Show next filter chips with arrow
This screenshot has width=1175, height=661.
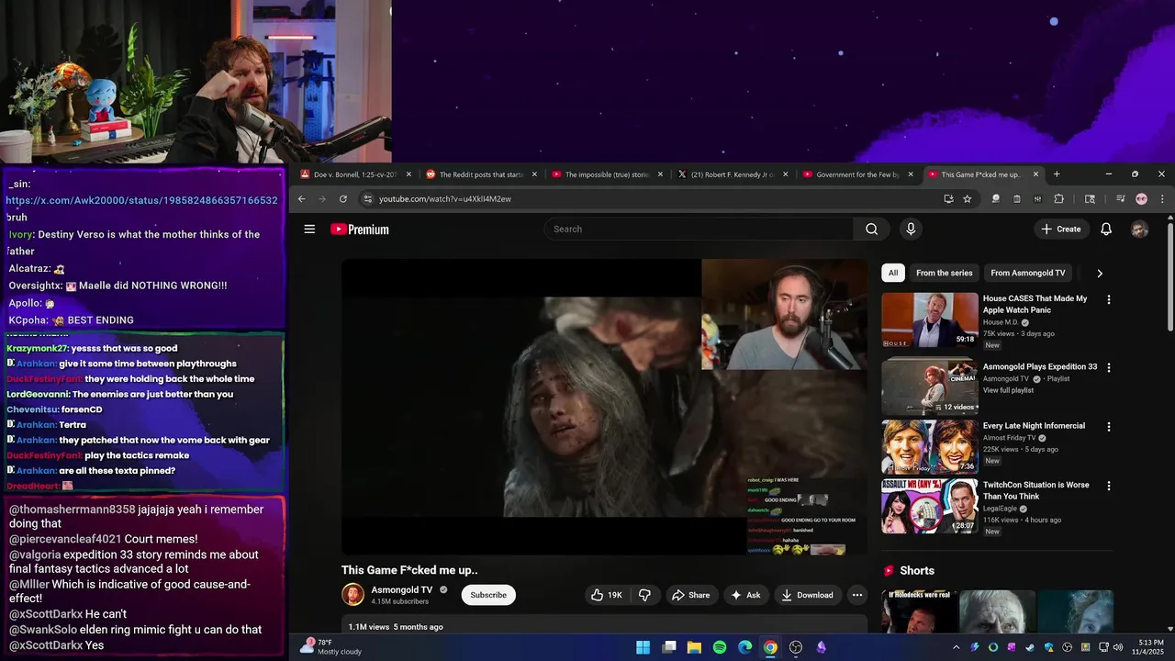point(1100,273)
